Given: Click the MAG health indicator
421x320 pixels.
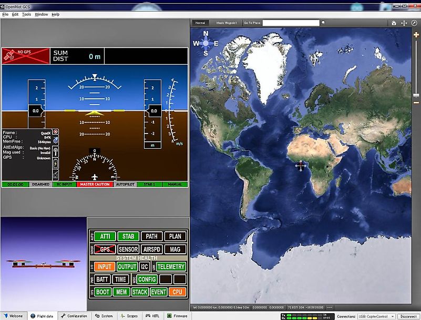Looking at the screenshot, I should tap(175, 250).
